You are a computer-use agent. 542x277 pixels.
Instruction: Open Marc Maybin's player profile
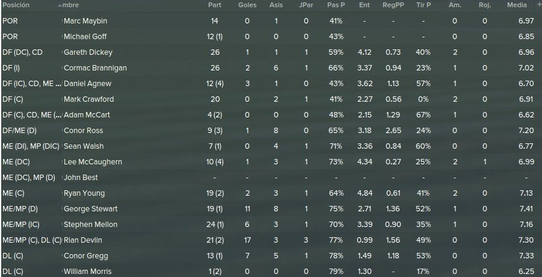[x=85, y=21]
